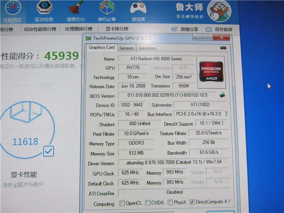
Task: Click the Shaders 800 Unified value
Action: click(x=139, y=124)
